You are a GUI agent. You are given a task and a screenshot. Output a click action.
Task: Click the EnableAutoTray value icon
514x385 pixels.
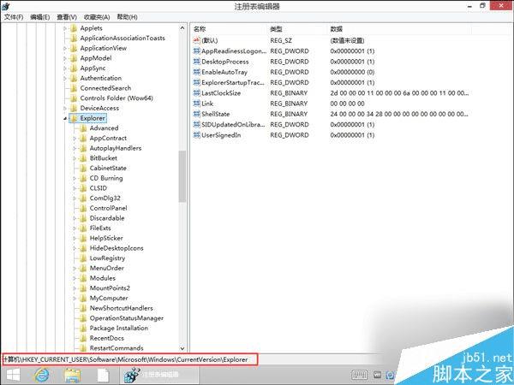(x=197, y=72)
